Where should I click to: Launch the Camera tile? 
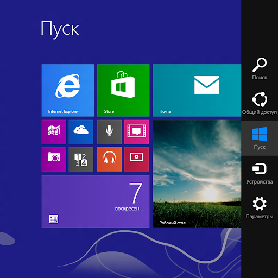54,159
